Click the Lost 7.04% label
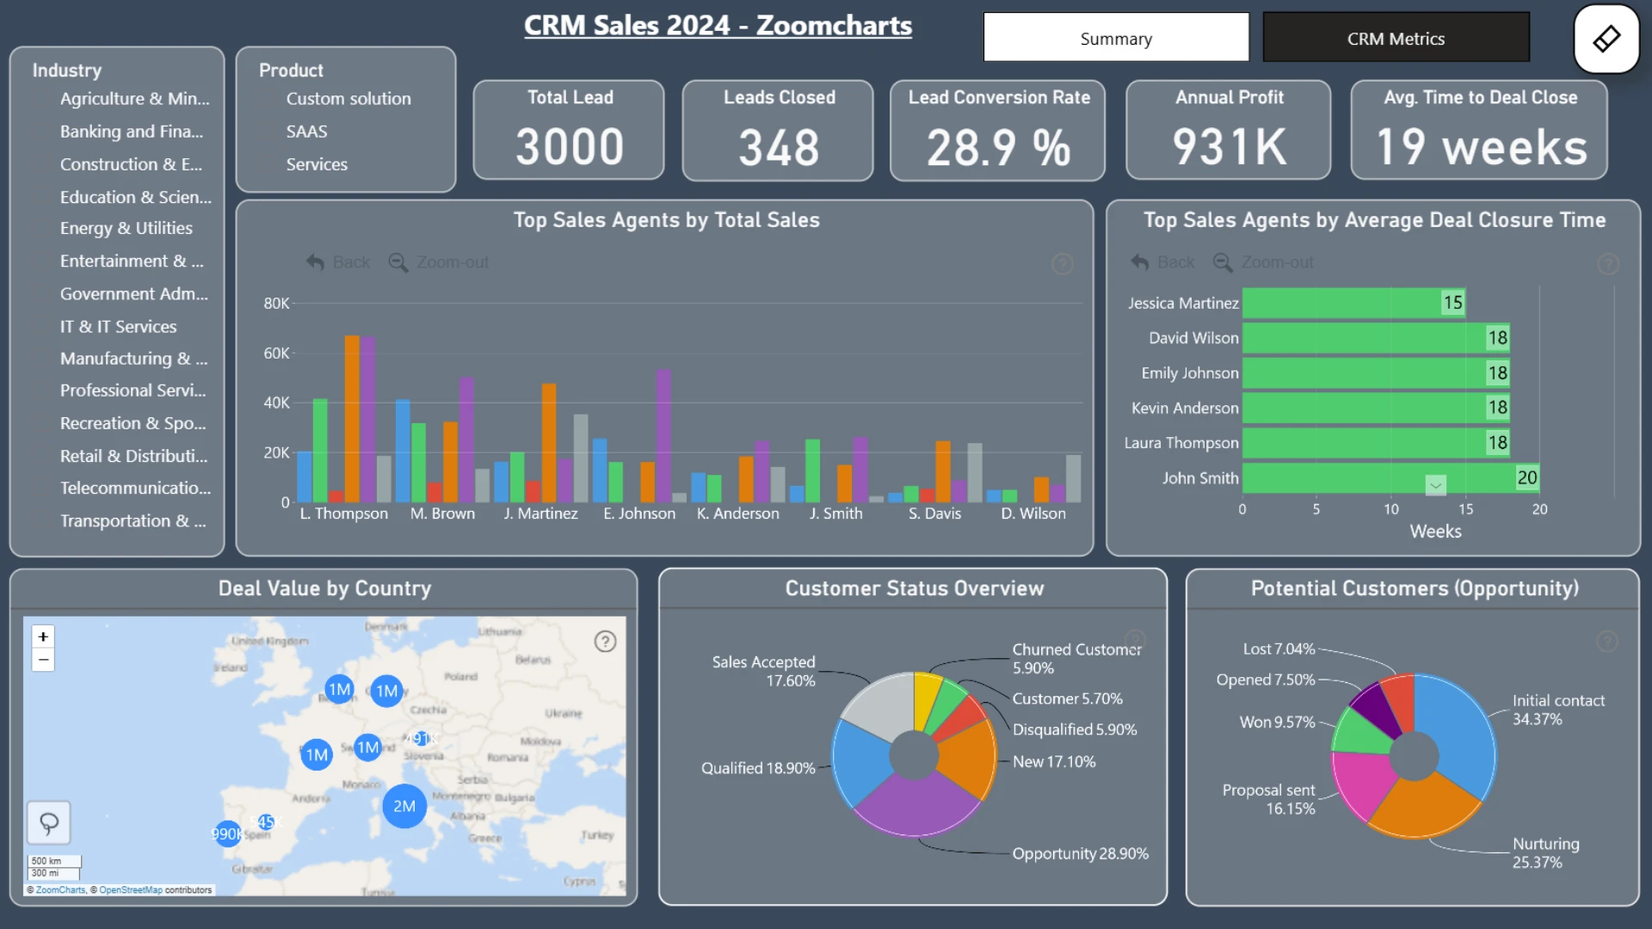1652x929 pixels. click(1279, 649)
